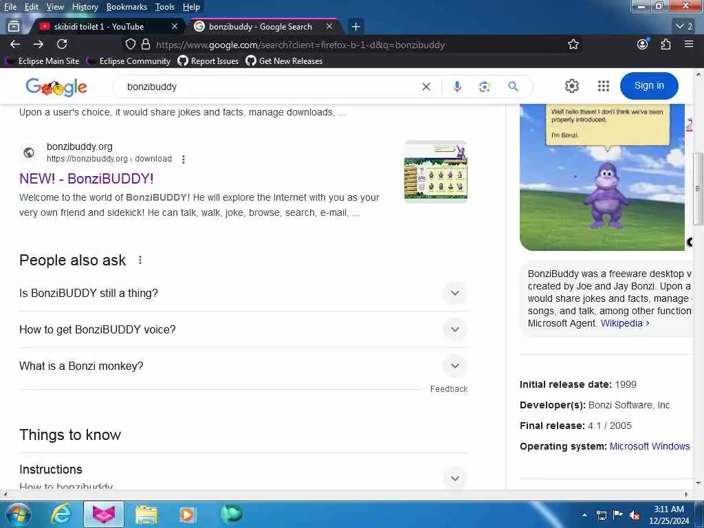
Task: Close the bonzibuddy Google Search tab
Action: (x=329, y=27)
